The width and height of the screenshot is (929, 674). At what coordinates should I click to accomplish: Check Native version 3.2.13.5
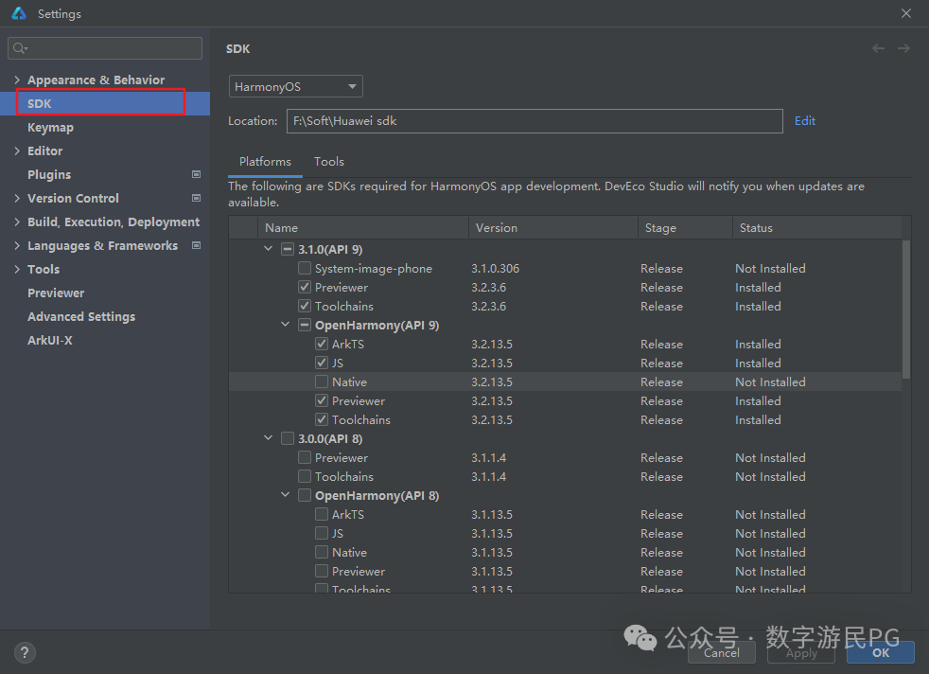(322, 381)
